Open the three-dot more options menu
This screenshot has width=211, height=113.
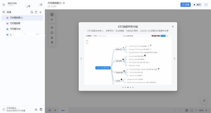click(x=206, y=5)
